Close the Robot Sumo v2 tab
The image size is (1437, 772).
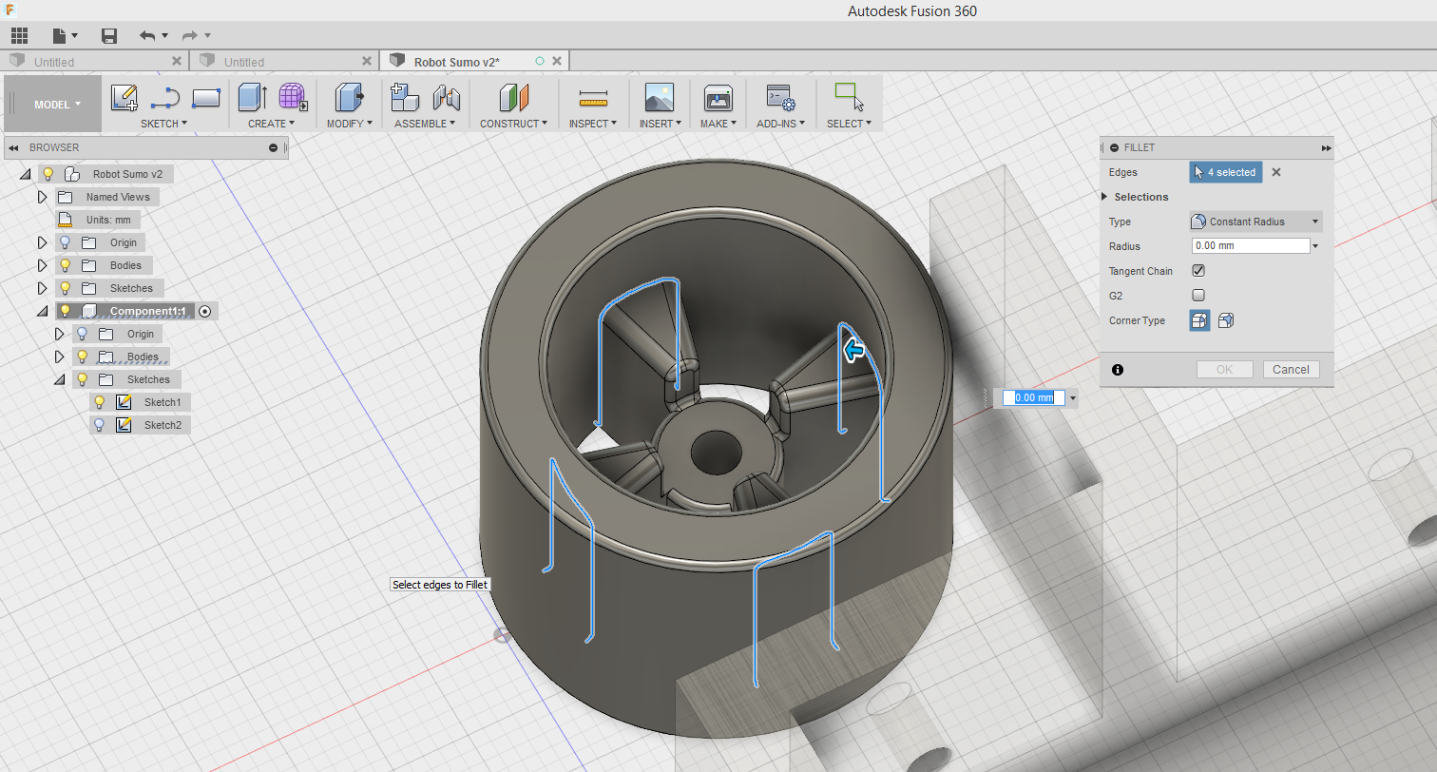pyautogui.click(x=557, y=61)
